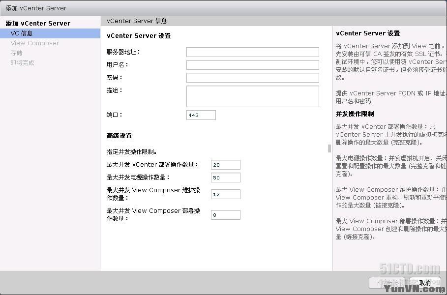The width and height of the screenshot is (447, 295).
Task: Click the 电源操作数量 field showing 50
Action: [x=226, y=177]
